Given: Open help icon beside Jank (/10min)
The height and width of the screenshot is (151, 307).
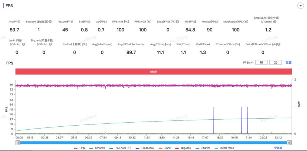Looking at the screenshot, I should coord(24,44).
